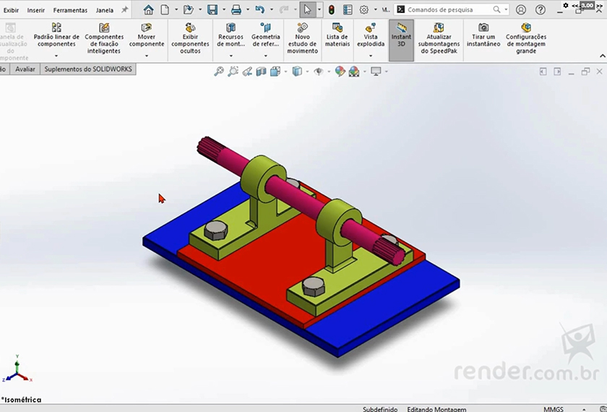
Task: Click the Home icon in the top toolbar
Action: (148, 10)
